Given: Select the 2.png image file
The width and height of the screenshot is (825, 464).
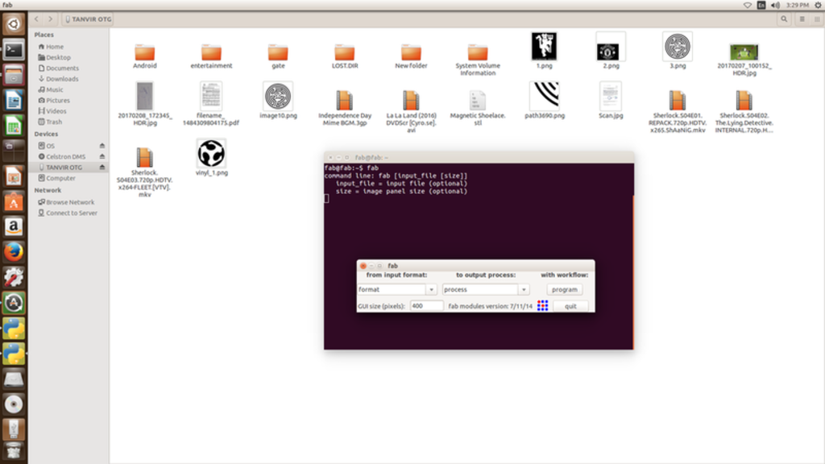Looking at the screenshot, I should [611, 51].
